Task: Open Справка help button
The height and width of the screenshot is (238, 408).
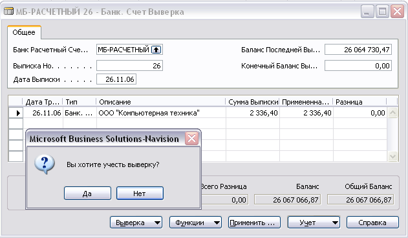Action: (x=372, y=223)
